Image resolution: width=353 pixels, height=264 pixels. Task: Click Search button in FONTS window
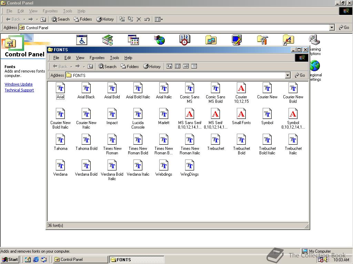pyautogui.click(x=108, y=66)
